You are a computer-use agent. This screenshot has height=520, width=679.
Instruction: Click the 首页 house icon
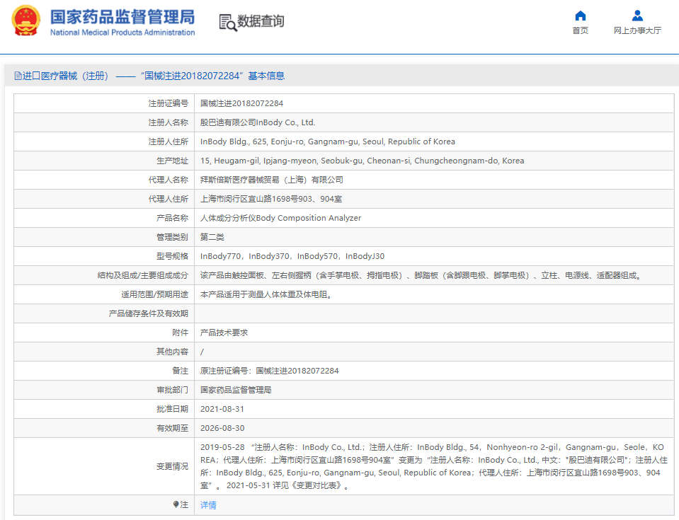pyautogui.click(x=580, y=16)
